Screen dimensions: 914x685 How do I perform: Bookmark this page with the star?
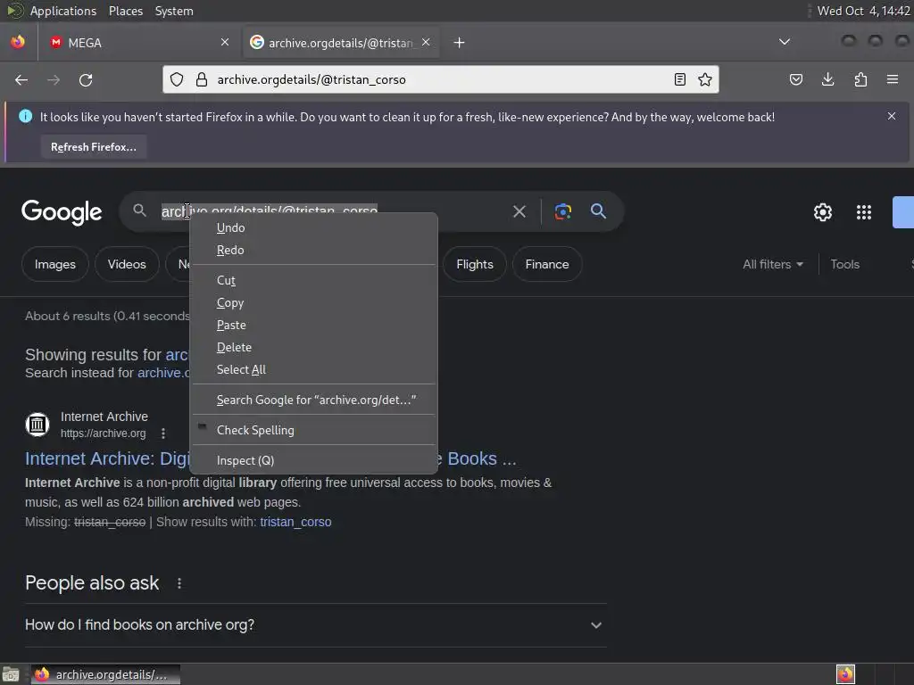pyautogui.click(x=705, y=79)
